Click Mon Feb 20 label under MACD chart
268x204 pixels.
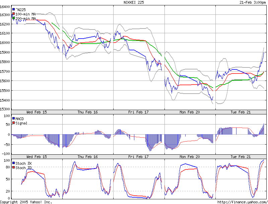pyautogui.click(x=190, y=157)
